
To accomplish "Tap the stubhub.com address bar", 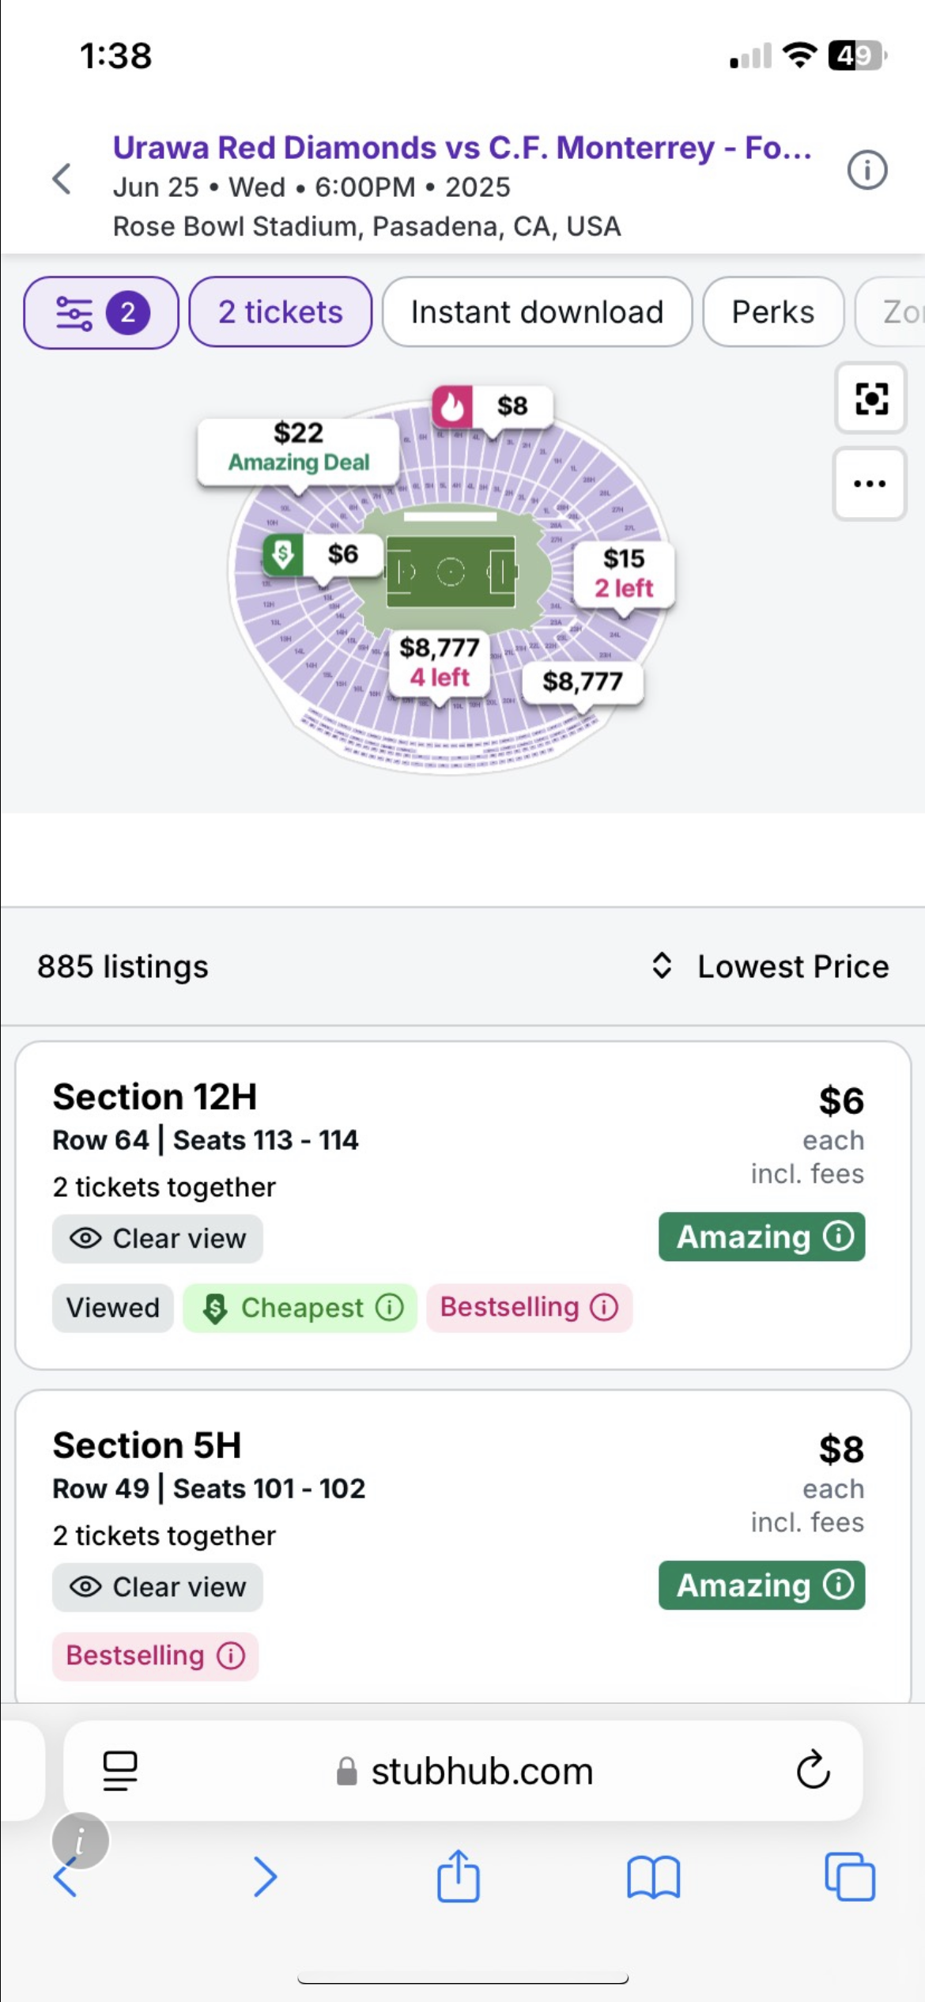I will click(481, 1771).
